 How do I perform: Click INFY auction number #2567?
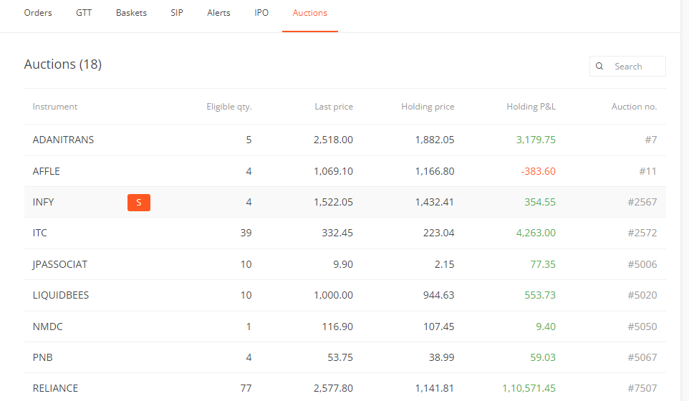(642, 202)
